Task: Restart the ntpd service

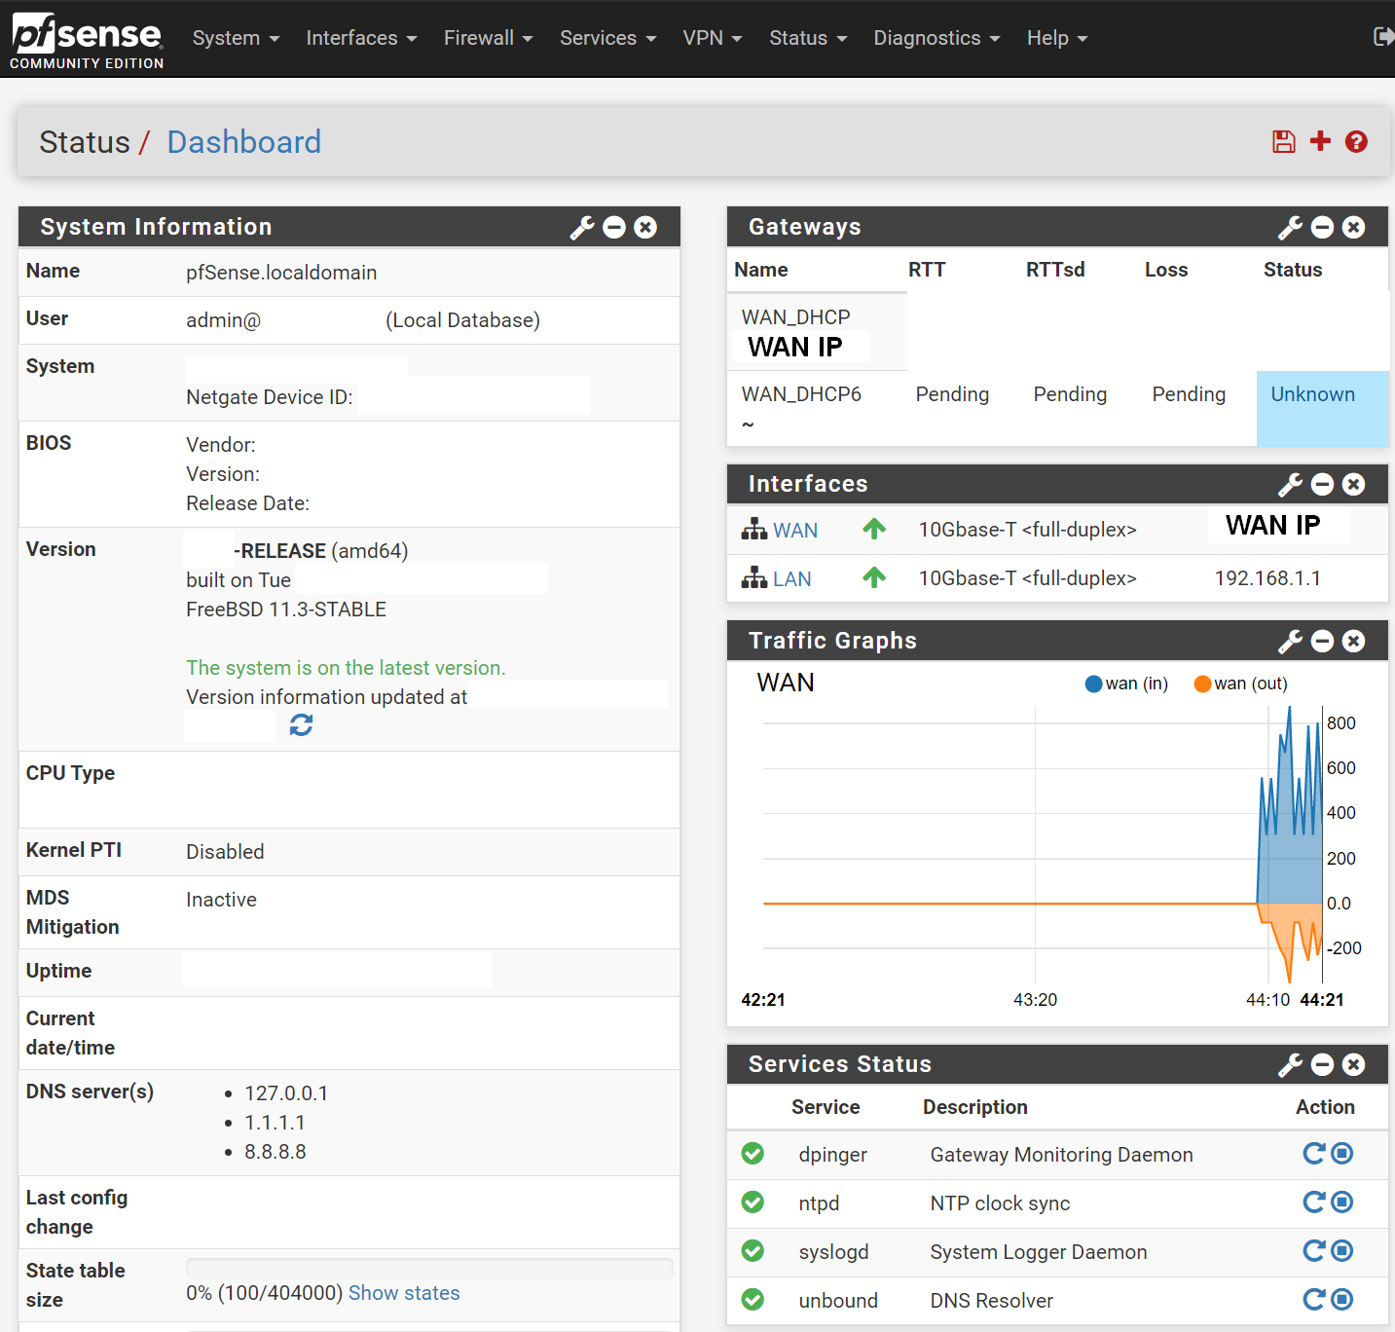Action: click(x=1314, y=1202)
